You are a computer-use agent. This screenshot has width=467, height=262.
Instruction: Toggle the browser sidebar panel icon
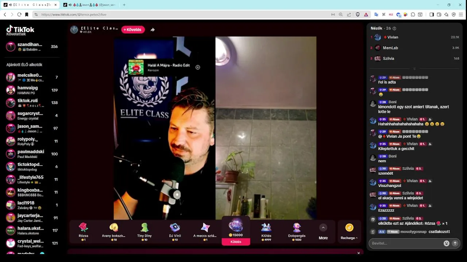432,15
